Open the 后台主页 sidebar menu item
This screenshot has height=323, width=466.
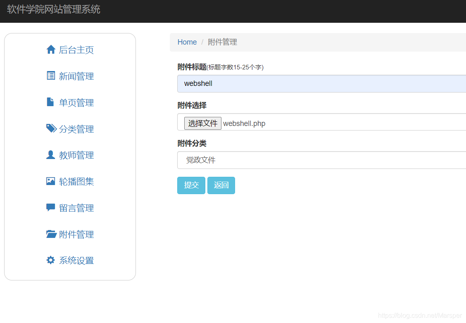(x=76, y=50)
